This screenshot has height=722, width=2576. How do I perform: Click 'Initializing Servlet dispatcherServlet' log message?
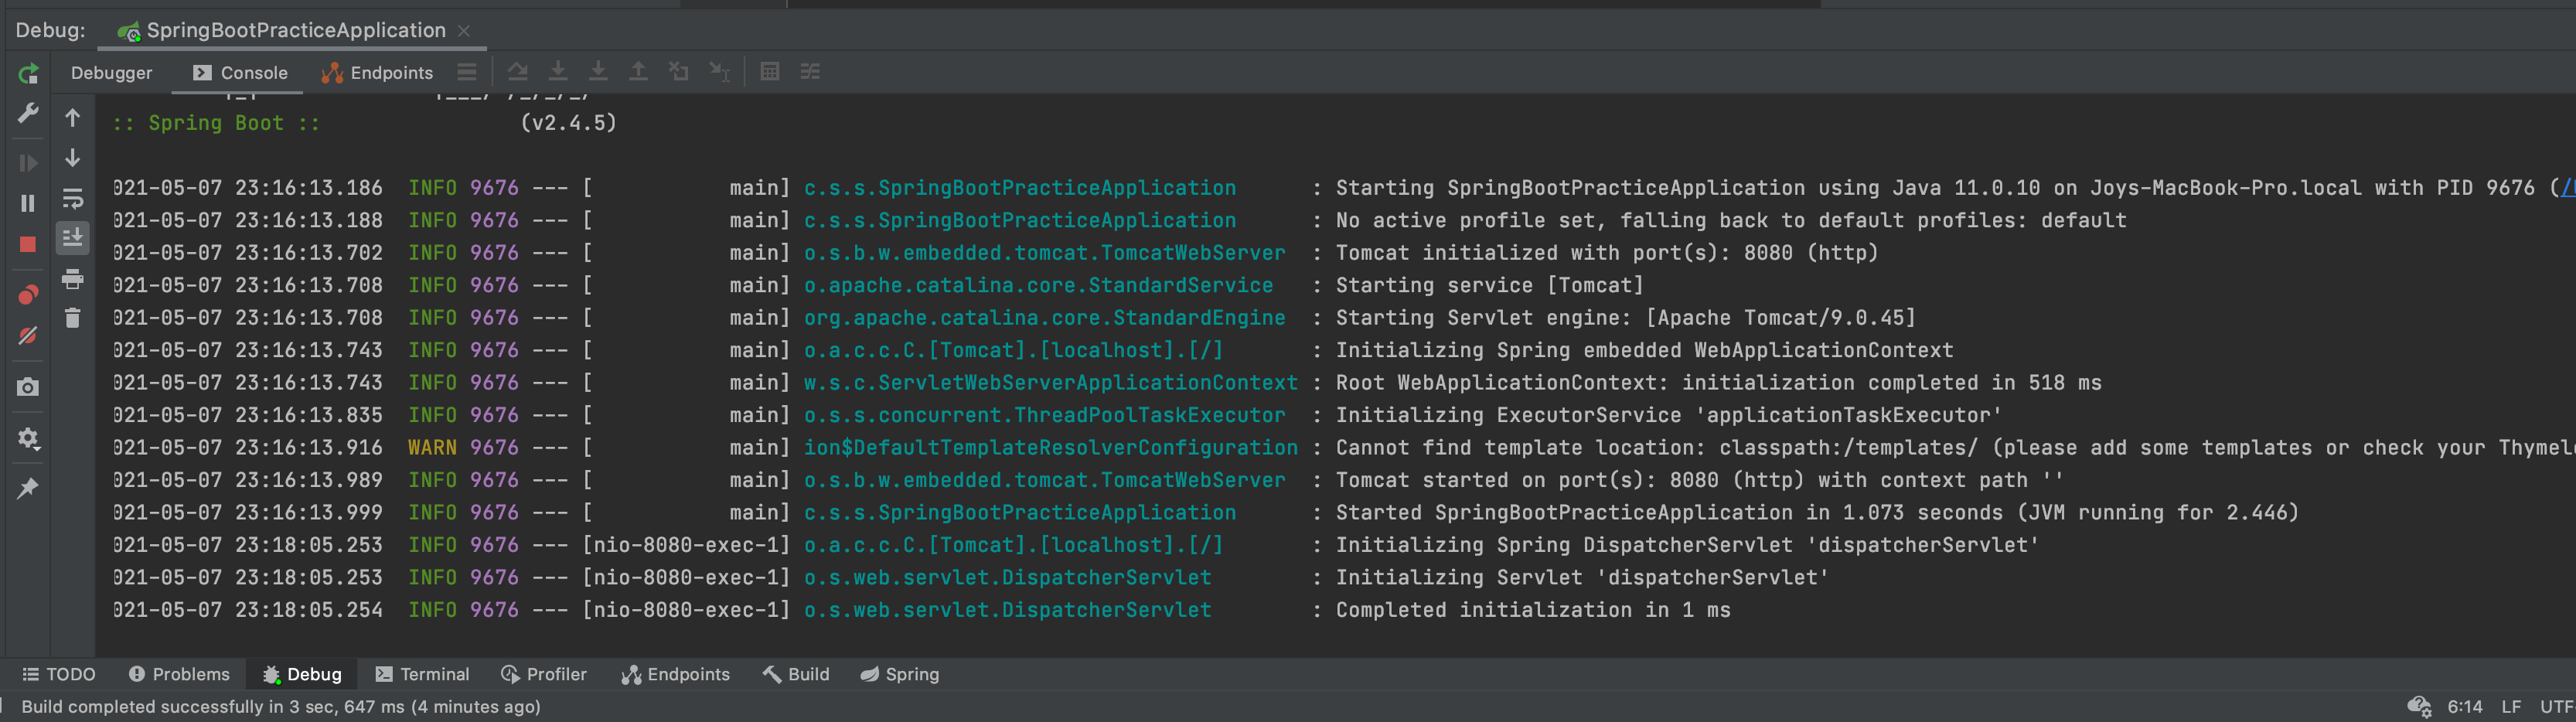click(1582, 578)
